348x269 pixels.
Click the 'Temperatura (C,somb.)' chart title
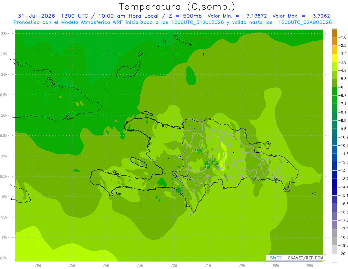coord(177,6)
